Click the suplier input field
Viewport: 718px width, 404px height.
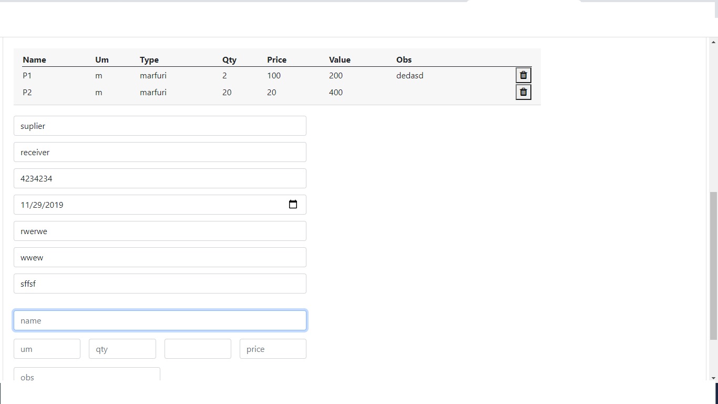click(x=160, y=126)
